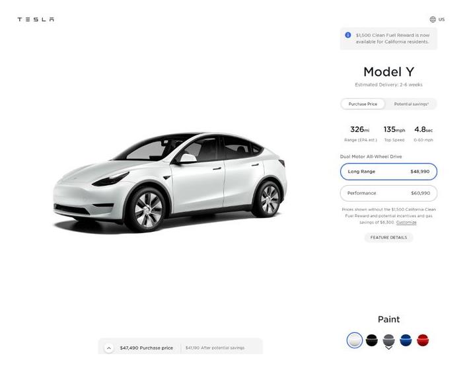Click the blue info icon in reward notice

[348, 35]
